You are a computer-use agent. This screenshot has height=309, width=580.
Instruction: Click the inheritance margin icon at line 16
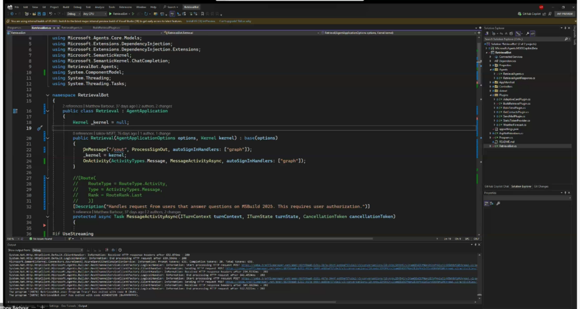pyautogui.click(x=15, y=111)
